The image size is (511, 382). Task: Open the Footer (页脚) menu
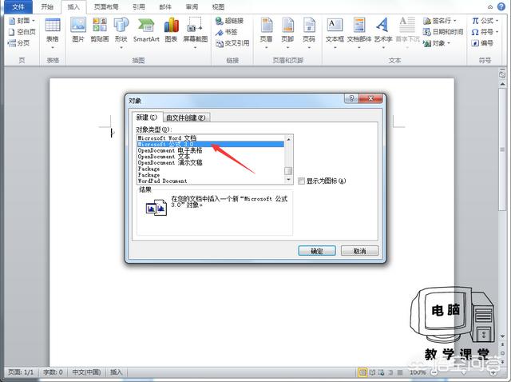[287, 33]
